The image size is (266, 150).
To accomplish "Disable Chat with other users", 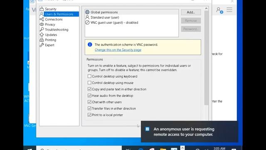I will coord(89,102).
